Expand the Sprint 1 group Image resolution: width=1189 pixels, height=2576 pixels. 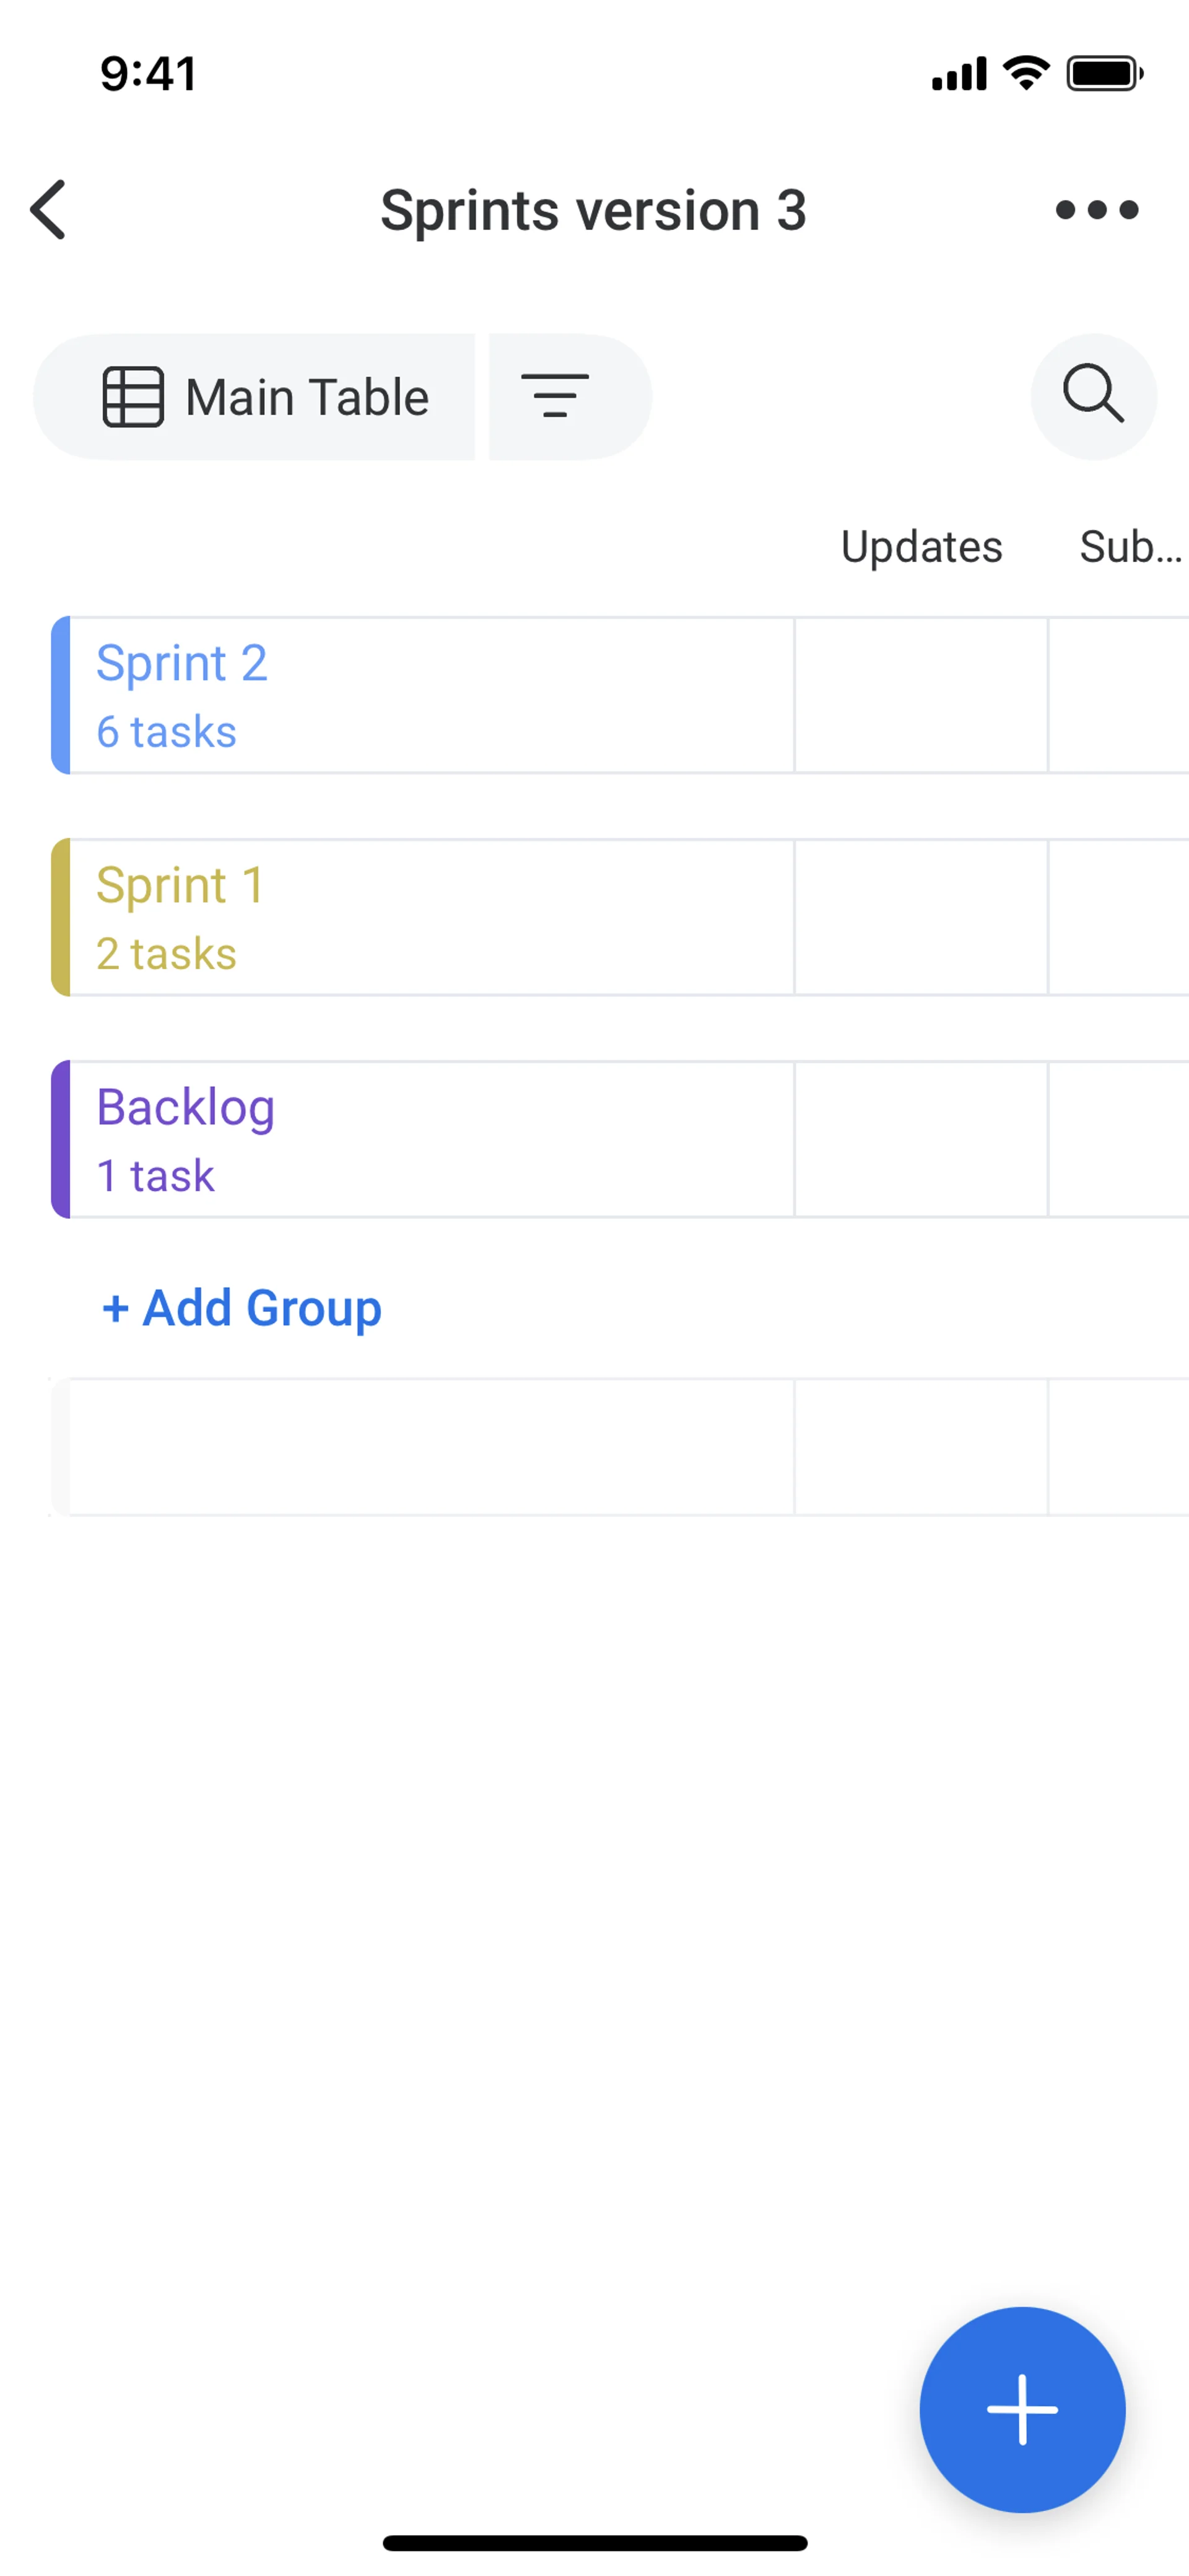180,886
